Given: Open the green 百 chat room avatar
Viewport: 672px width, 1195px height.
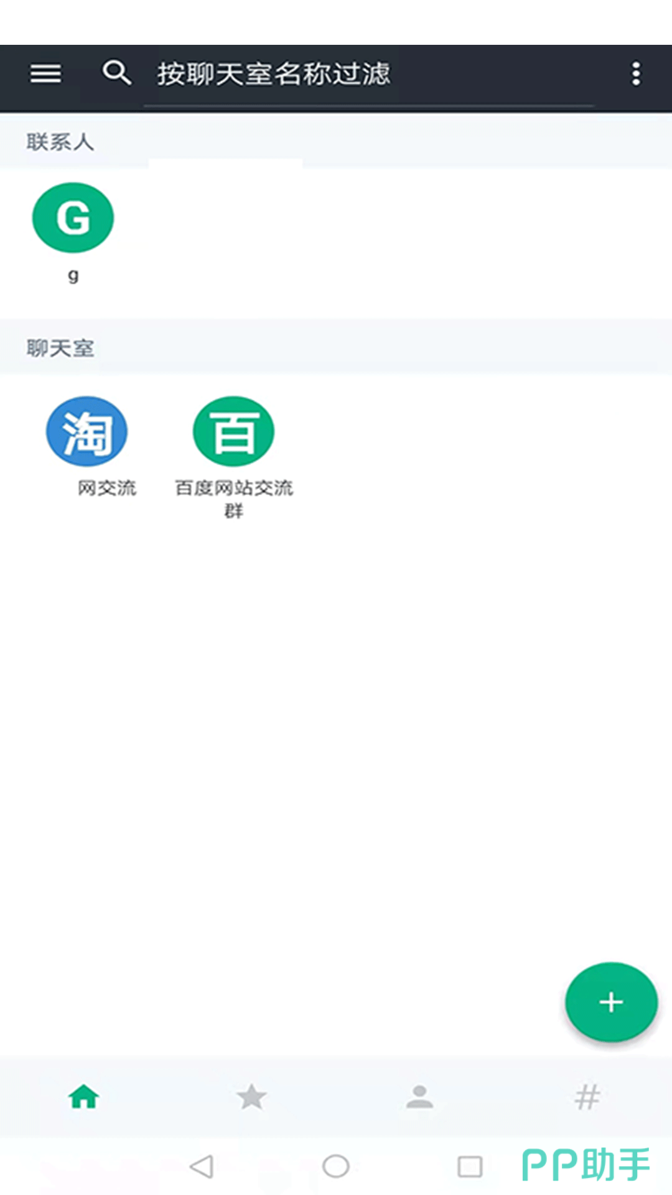Looking at the screenshot, I should point(233,431).
